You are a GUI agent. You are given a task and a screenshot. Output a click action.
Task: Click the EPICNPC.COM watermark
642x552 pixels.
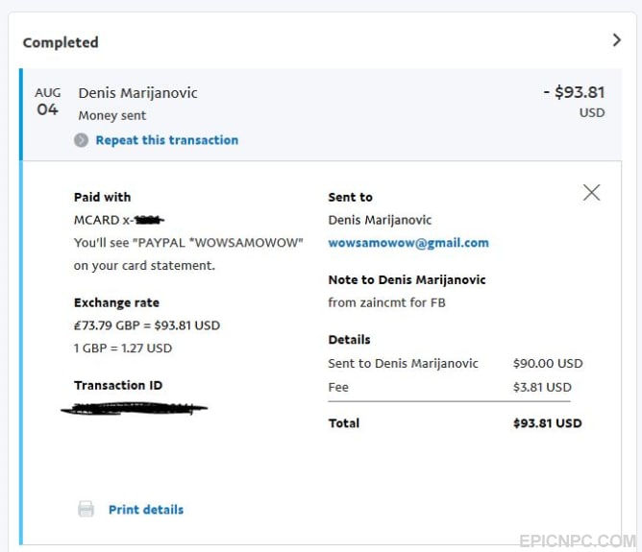coord(578,541)
